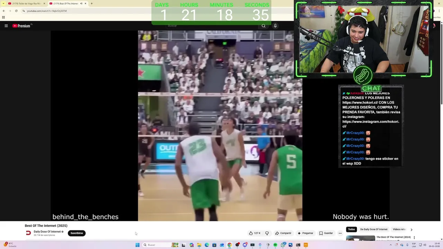
Task: Like the video with 127 K likes
Action: 255,233
